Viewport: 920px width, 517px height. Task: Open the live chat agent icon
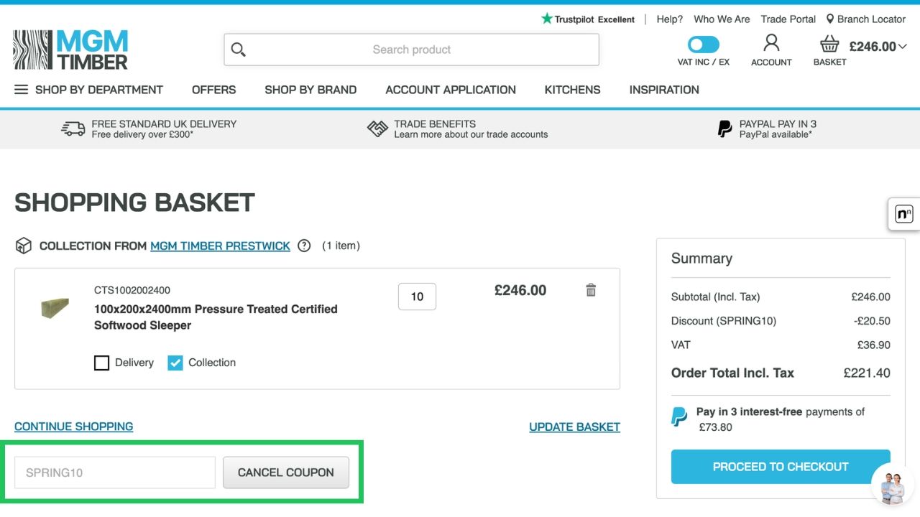(x=893, y=485)
